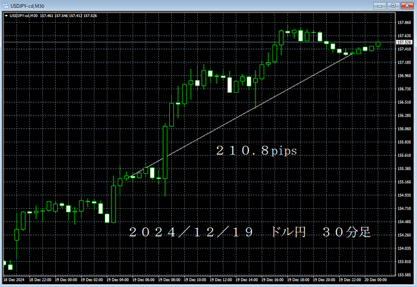Viewport: 417px width, 287px height.
Task: Open the dropdown arrow beside USDJPY-cd,M30 label
Action: point(6,16)
